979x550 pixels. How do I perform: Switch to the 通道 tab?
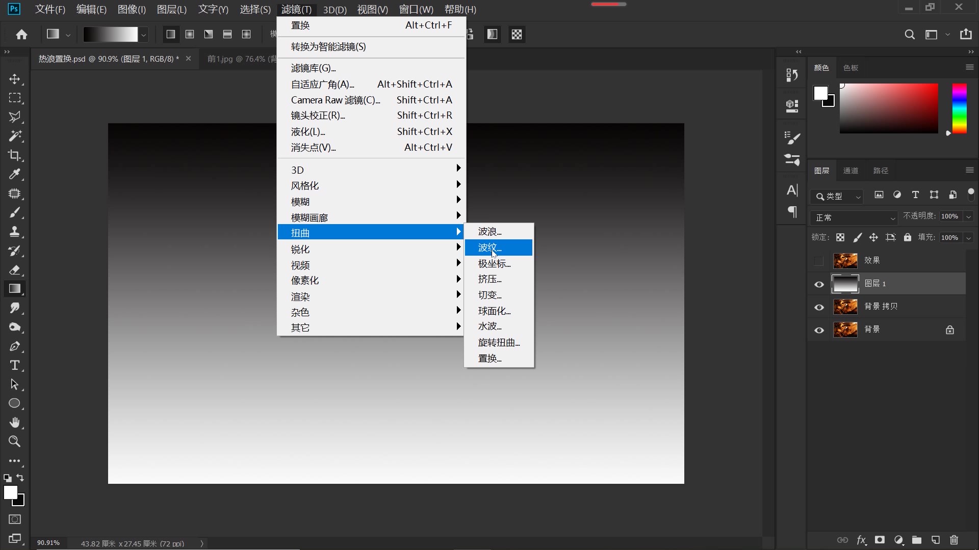click(850, 171)
